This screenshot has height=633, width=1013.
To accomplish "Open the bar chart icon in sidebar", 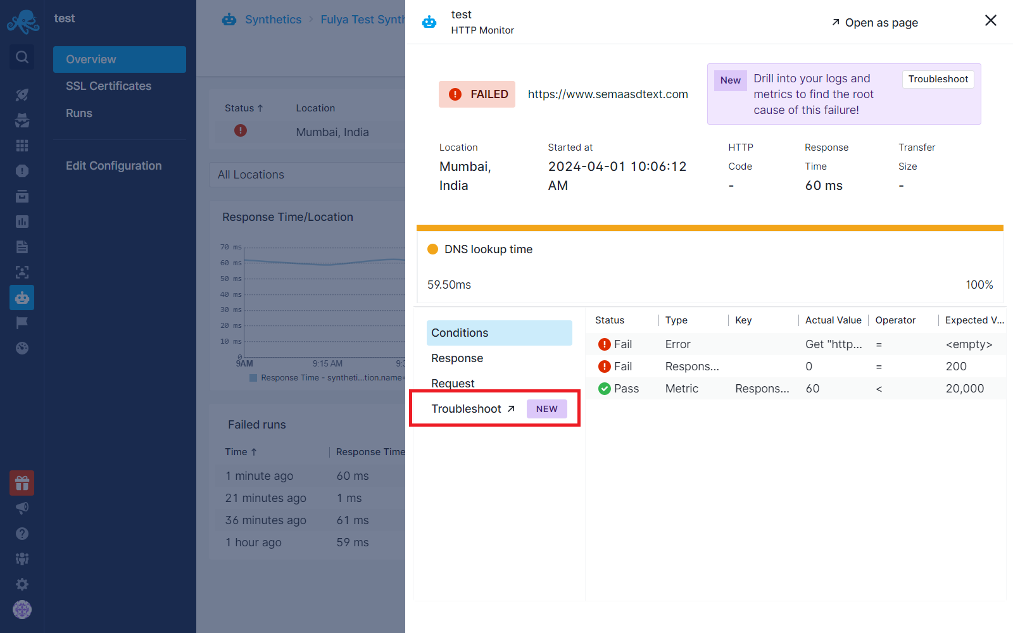I will 22,222.
